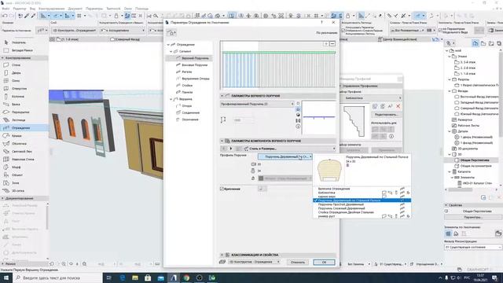The height and width of the screenshot is (283, 503).
Task: Click the wooden handrail profile preview thumbnail
Action: point(329,170)
